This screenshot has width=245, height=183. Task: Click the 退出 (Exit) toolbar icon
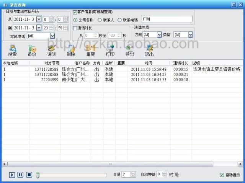[149, 50]
